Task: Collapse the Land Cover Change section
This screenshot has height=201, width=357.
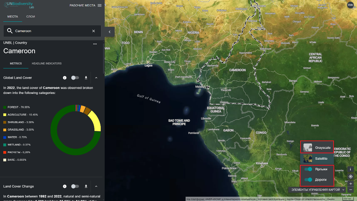Action: click(96, 186)
